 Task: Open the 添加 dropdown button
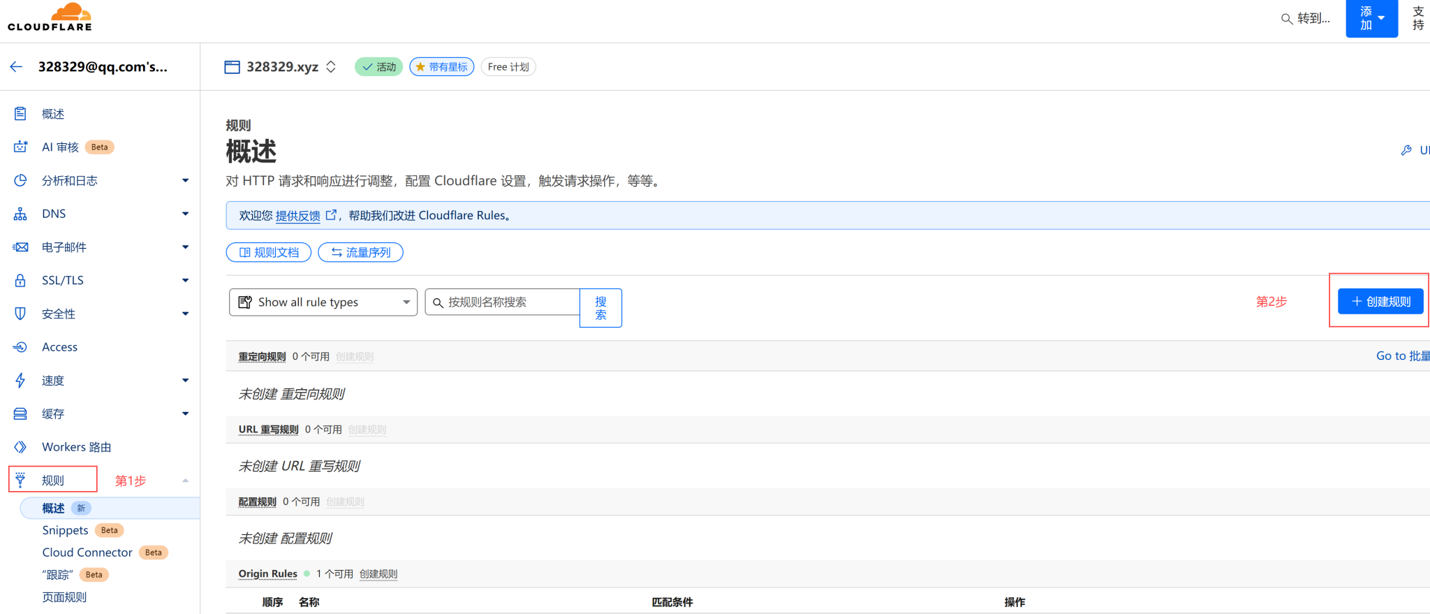(1371, 19)
